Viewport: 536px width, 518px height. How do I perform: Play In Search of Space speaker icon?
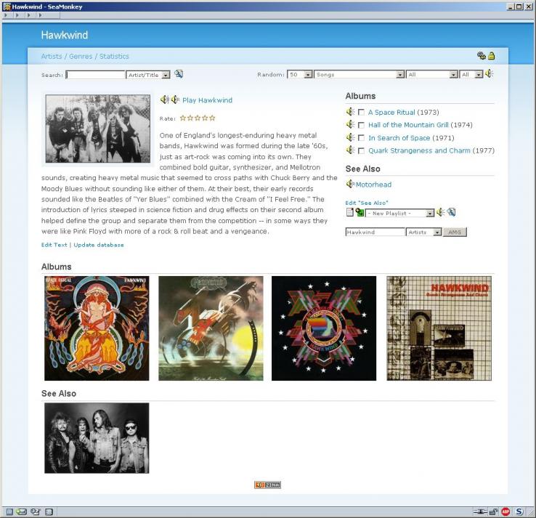(x=350, y=137)
